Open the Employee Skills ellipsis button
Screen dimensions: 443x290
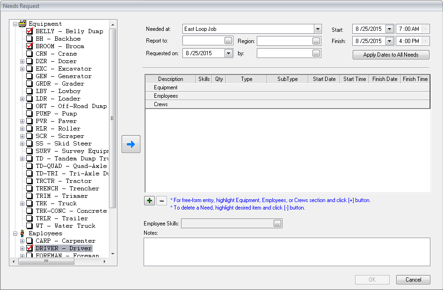coord(277,224)
